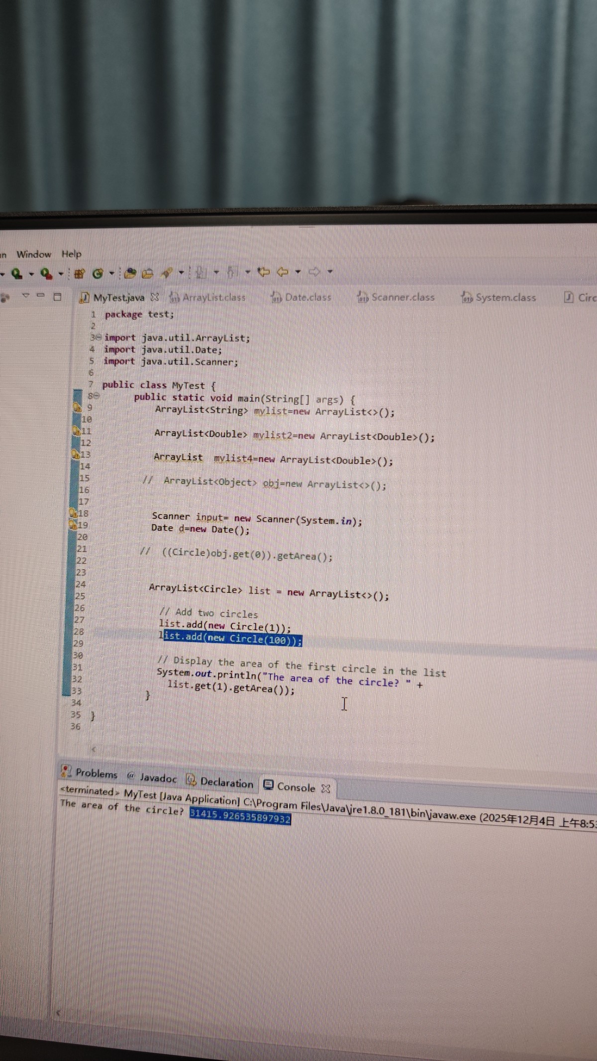Go to Last Edit Location icon

pos(263,272)
